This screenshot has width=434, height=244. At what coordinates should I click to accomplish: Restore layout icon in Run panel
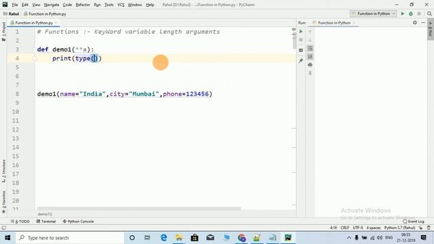coord(301,50)
